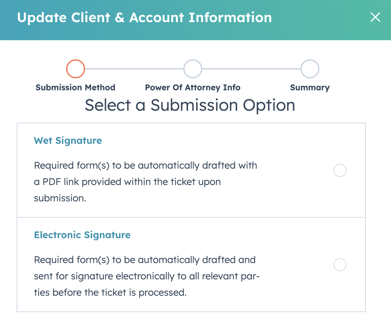This screenshot has height=323, width=391.
Task: Click the Electronic Signature description text
Action: pyautogui.click(x=146, y=276)
